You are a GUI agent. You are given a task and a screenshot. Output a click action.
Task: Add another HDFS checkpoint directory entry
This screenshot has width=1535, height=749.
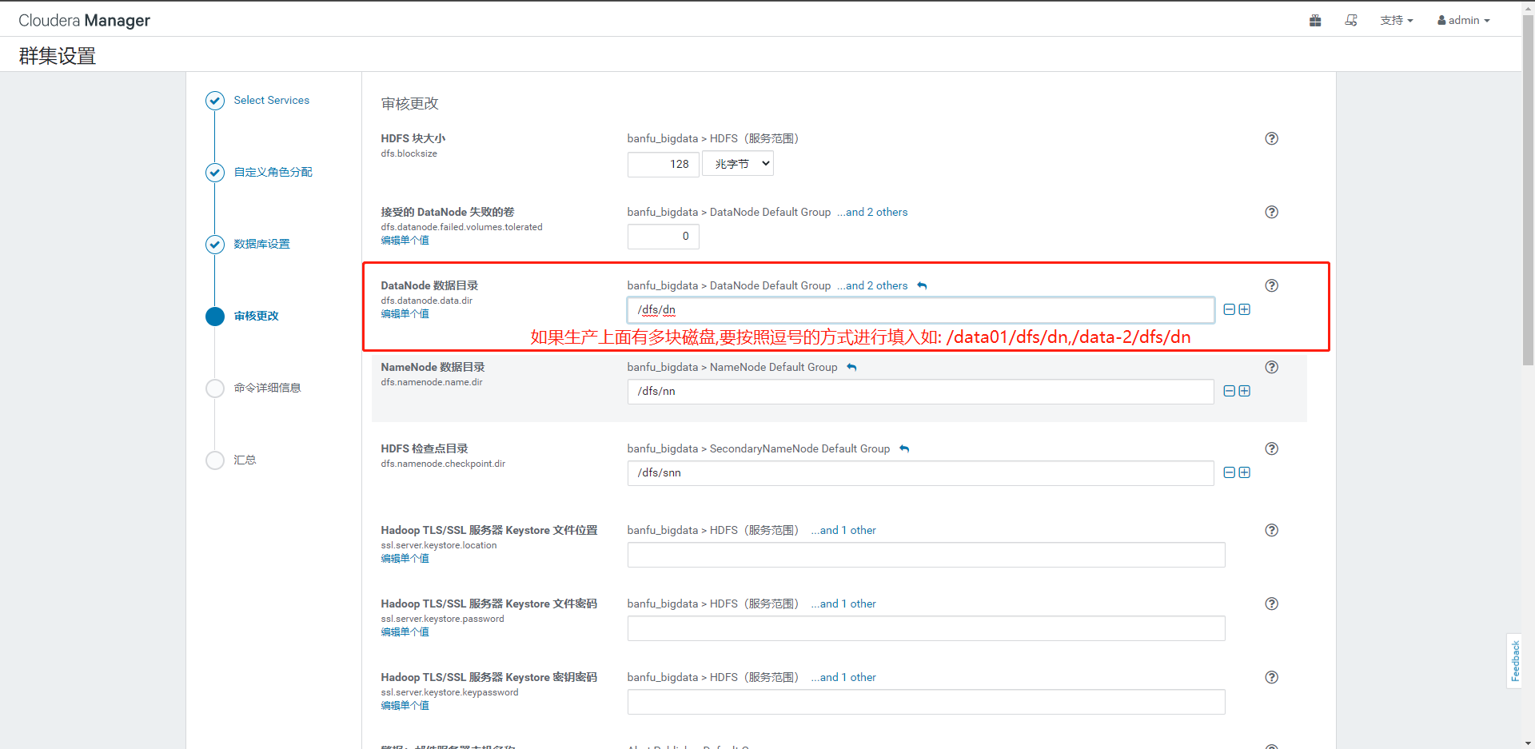(x=1245, y=472)
